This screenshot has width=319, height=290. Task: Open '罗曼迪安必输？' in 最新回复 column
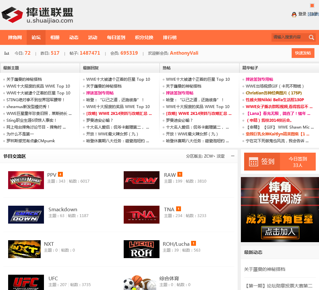tap(100, 120)
